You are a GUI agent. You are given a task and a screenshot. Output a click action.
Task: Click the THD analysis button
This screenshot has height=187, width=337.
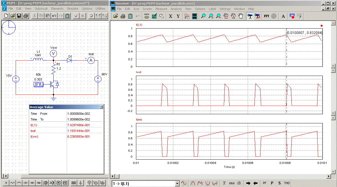pos(287,183)
